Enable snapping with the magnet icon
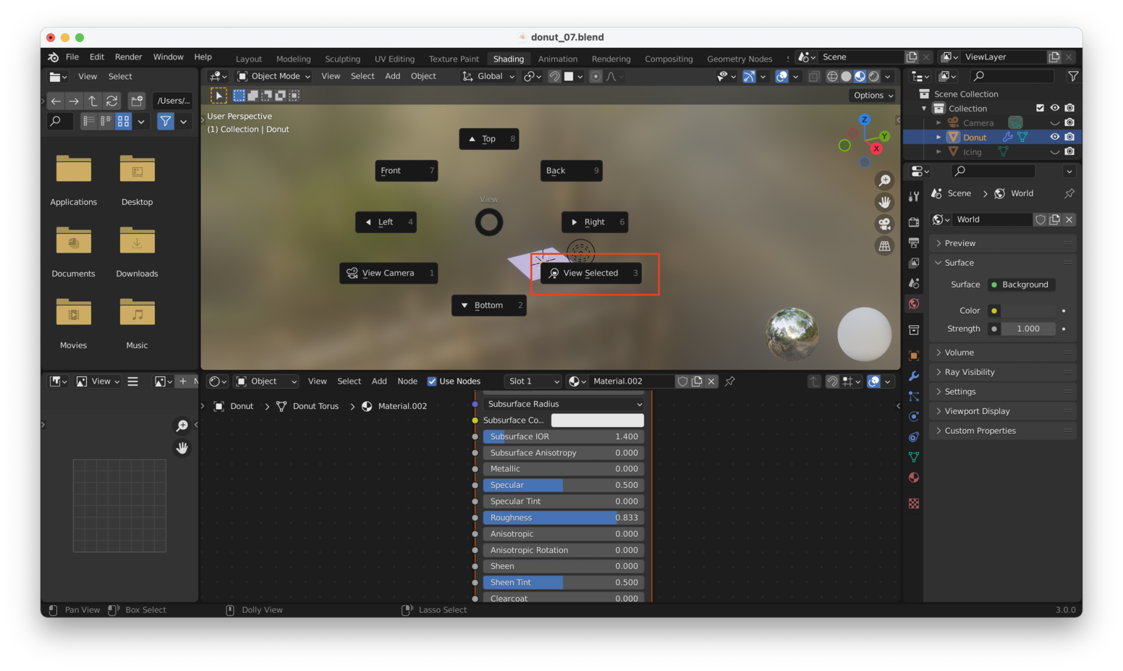Viewport: 1123px width, 671px height. tap(554, 77)
